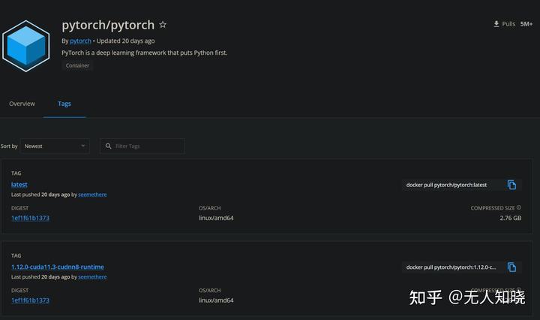The height and width of the screenshot is (320, 540).
Task: Select the Tags tab
Action: (x=64, y=104)
